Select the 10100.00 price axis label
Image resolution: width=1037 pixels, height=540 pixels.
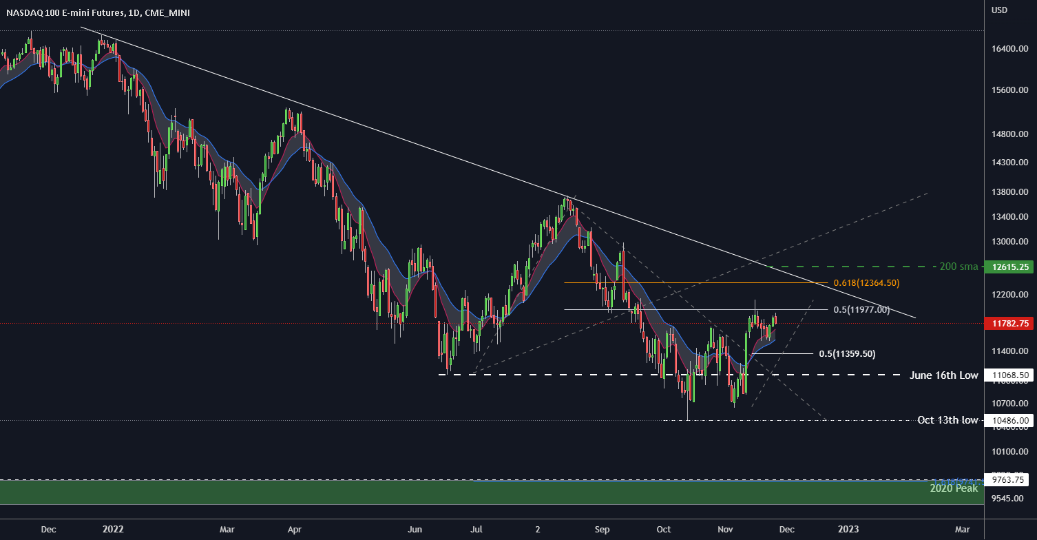(x=1009, y=452)
